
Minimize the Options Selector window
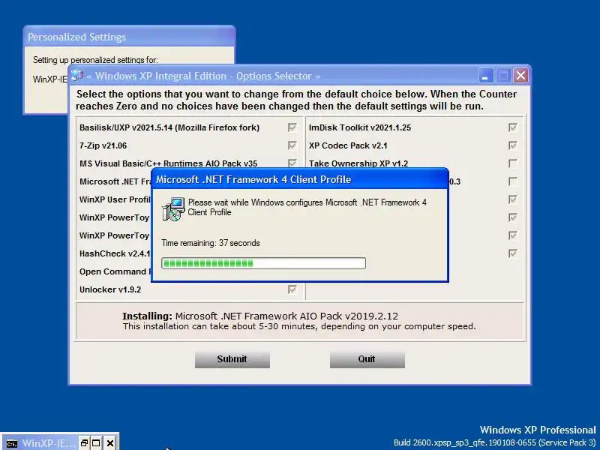[x=485, y=76]
